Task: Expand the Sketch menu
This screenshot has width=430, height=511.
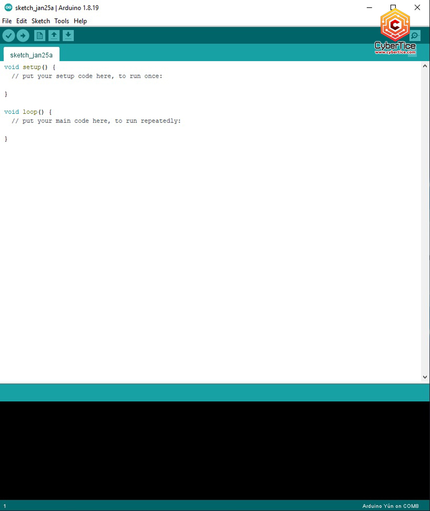Action: click(x=41, y=21)
